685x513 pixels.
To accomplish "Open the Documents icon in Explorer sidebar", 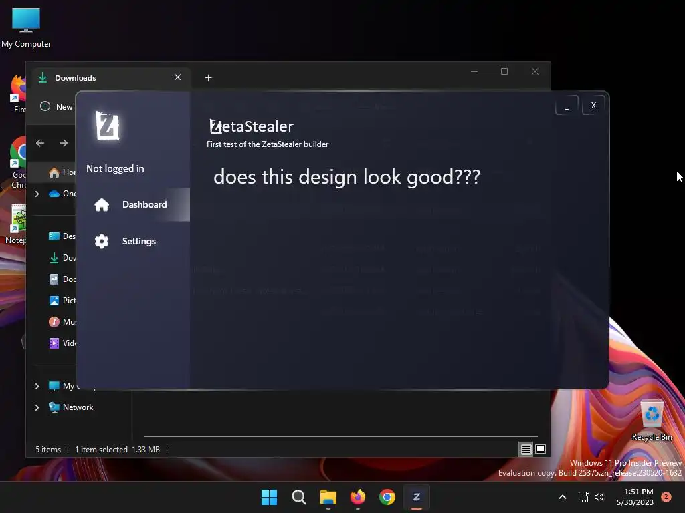I will pos(54,279).
